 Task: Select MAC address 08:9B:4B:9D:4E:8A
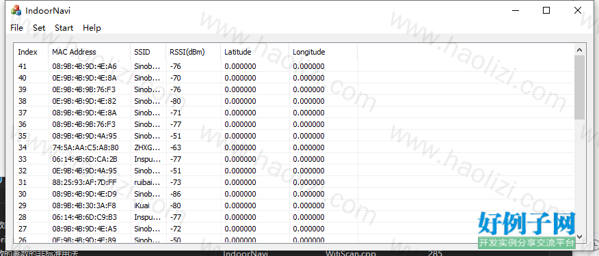[84, 113]
